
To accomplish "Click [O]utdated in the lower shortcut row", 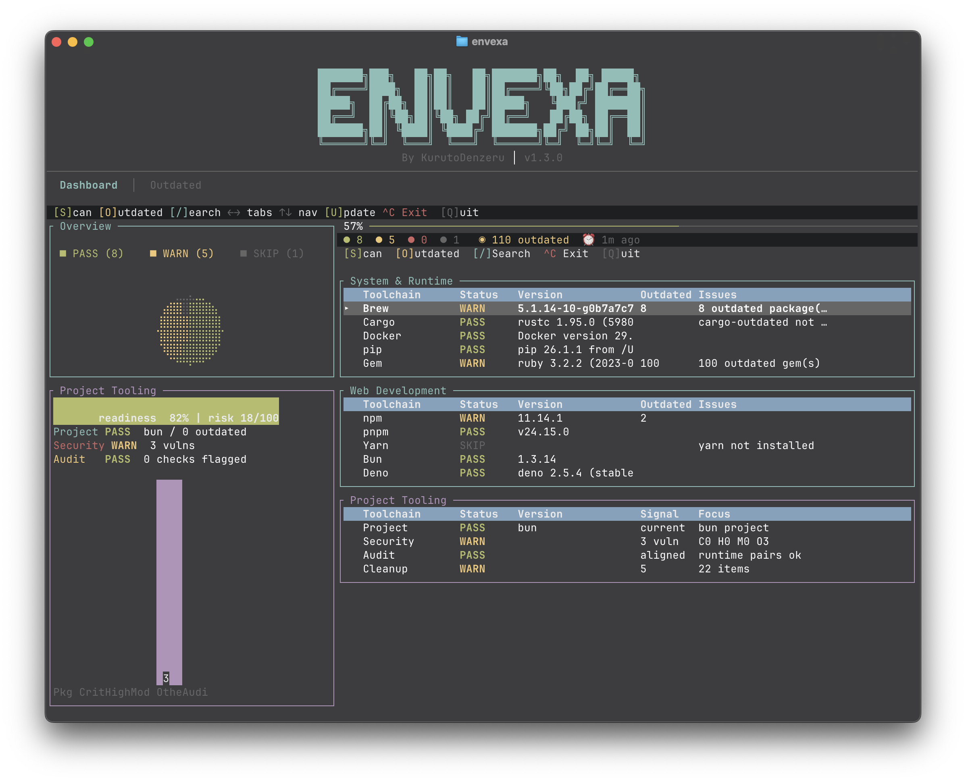I will pos(427,254).
